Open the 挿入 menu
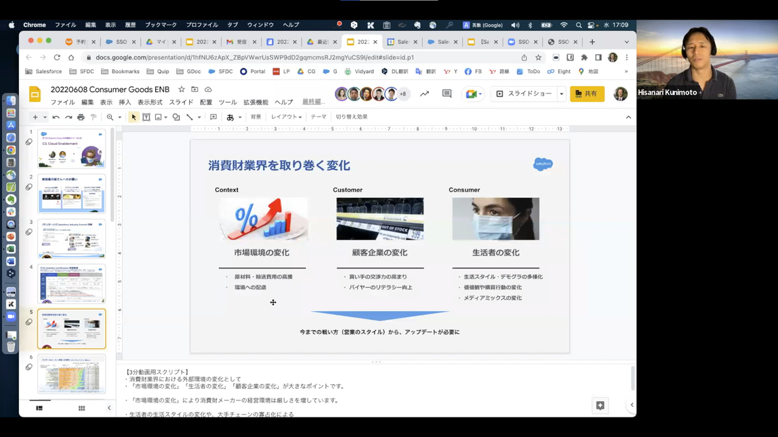This screenshot has height=437, width=778. click(125, 102)
